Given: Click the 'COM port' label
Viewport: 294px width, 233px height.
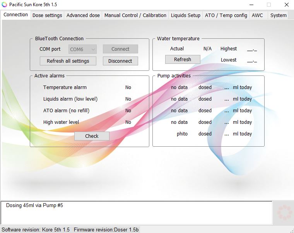Looking at the screenshot, I should (x=50, y=49).
